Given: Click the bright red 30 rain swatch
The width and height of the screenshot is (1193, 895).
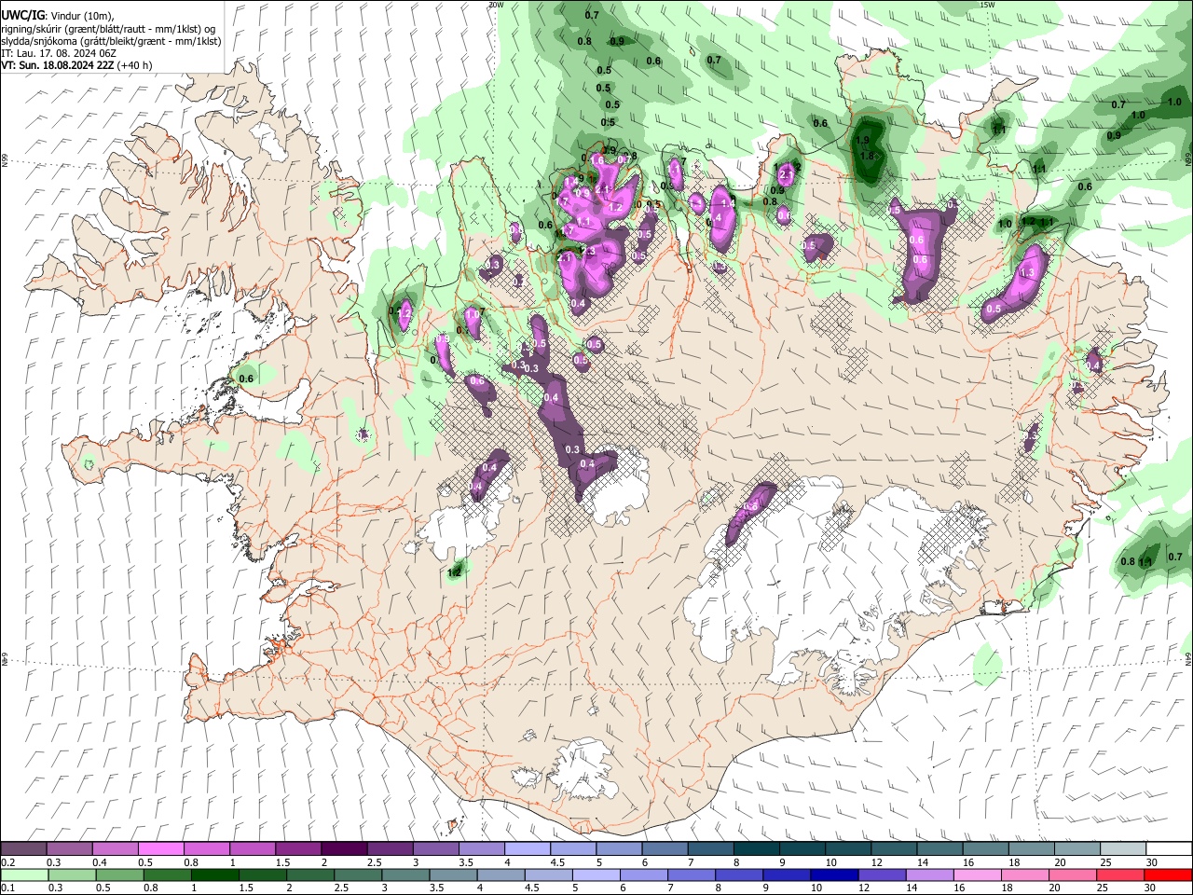Looking at the screenshot, I should point(1168,875).
